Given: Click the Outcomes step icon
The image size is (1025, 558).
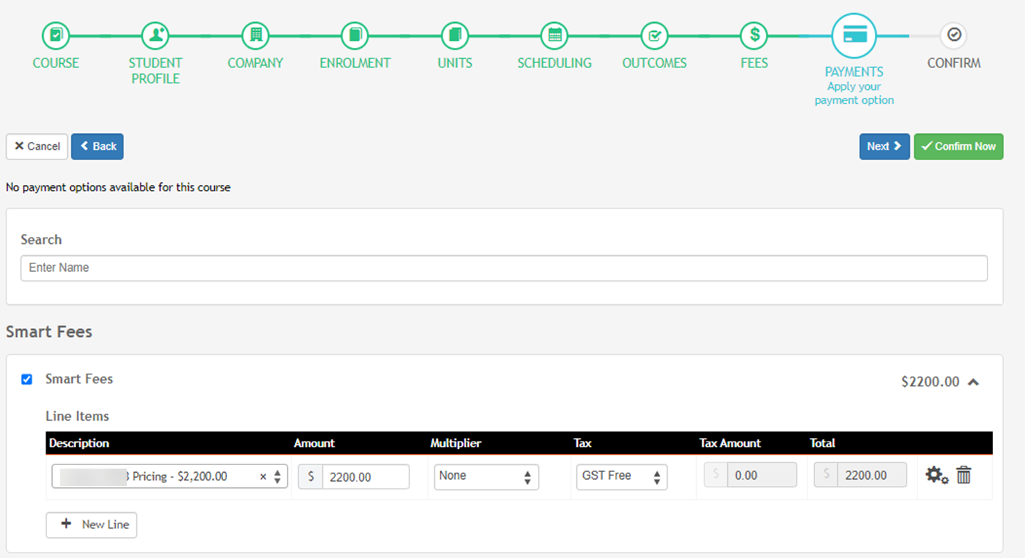Looking at the screenshot, I should click(x=654, y=35).
